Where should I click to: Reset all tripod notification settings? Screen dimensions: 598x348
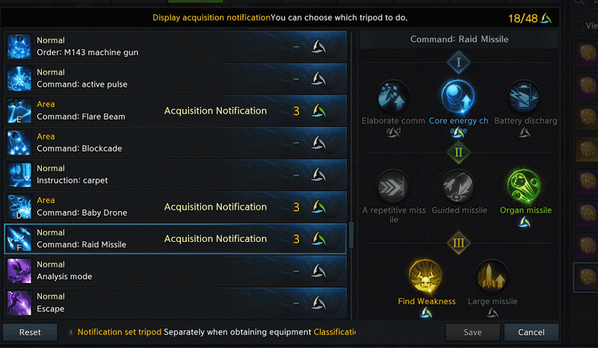pyautogui.click(x=30, y=332)
